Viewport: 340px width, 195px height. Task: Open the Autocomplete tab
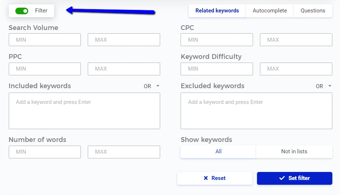point(270,11)
